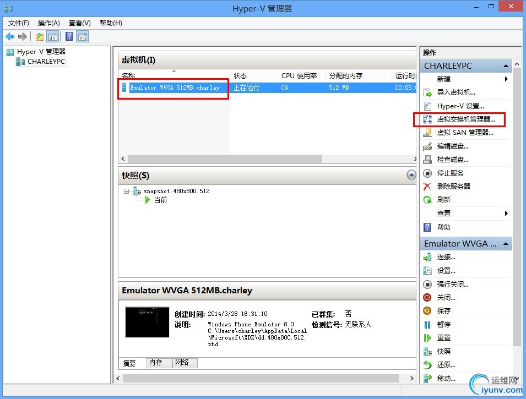Viewport: 526px width, 399px height.
Task: Toggle the Action pane toolbar icon
Action: [x=83, y=36]
